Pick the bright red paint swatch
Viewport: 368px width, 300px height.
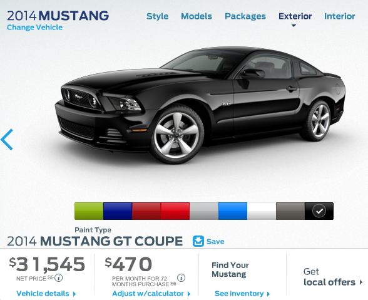(175, 211)
